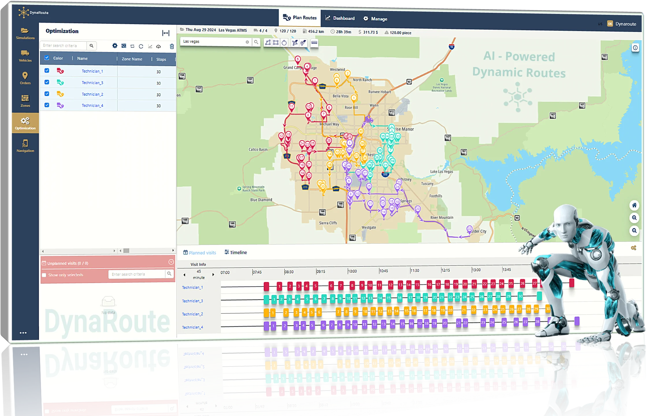Enable Show only selecteds checkbox
Screen dimensions: 648x416
(x=44, y=275)
